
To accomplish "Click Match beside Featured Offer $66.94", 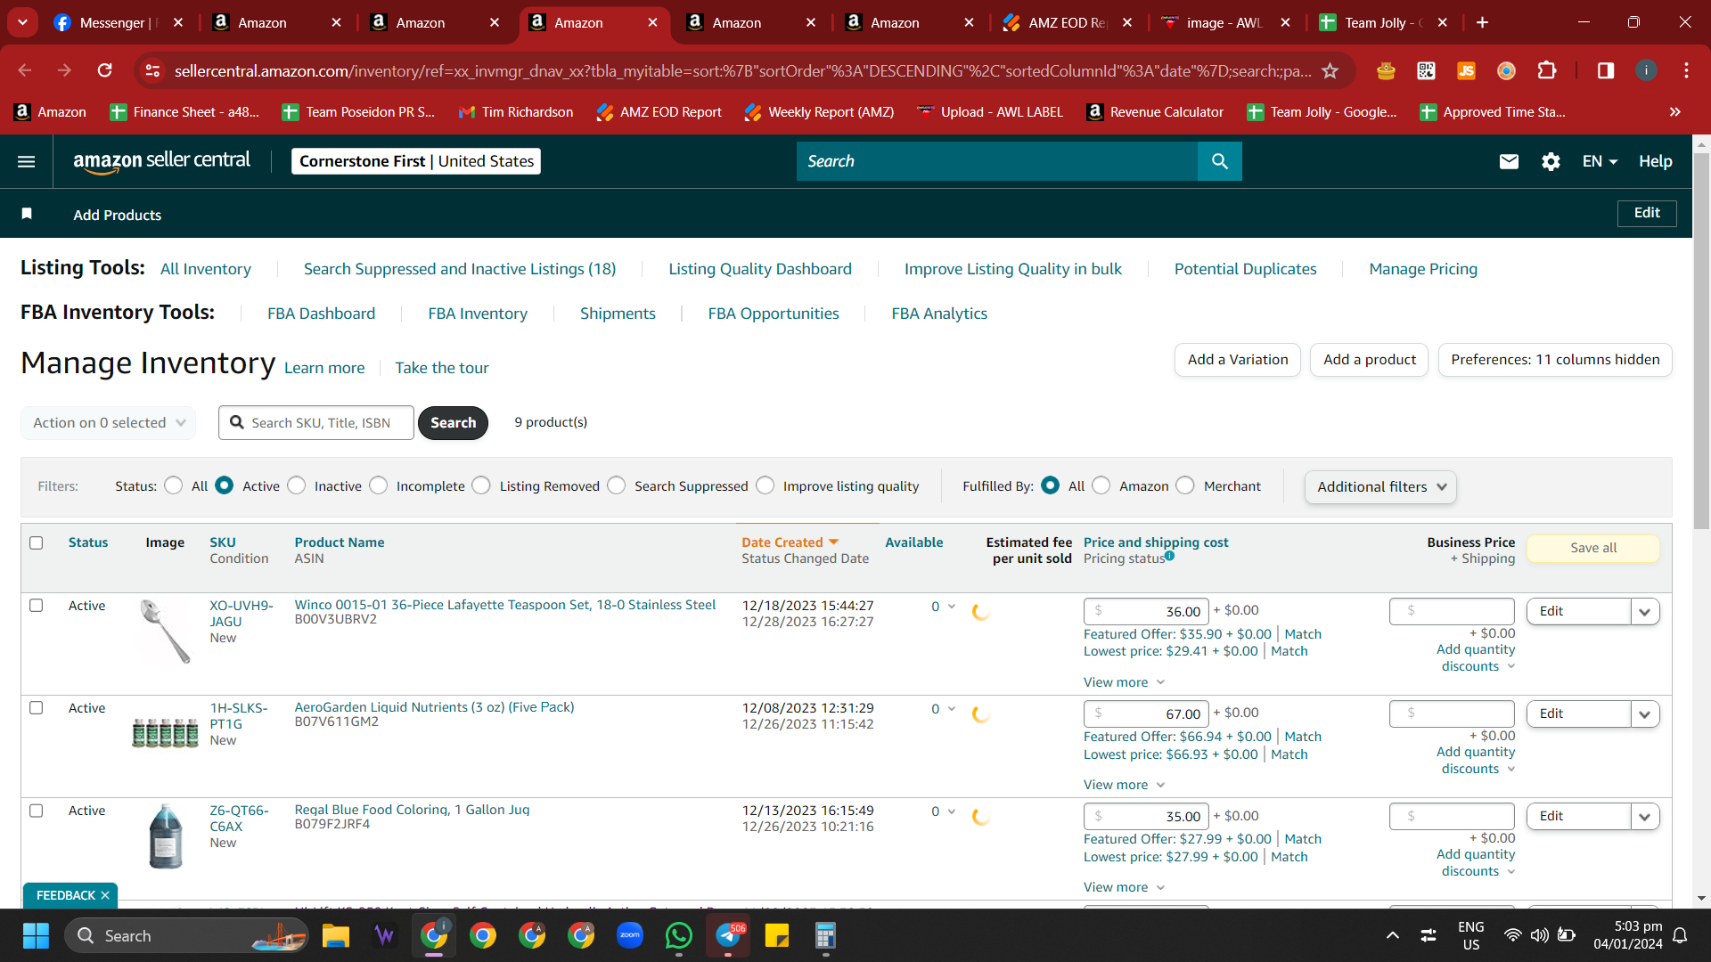I will tap(1303, 737).
